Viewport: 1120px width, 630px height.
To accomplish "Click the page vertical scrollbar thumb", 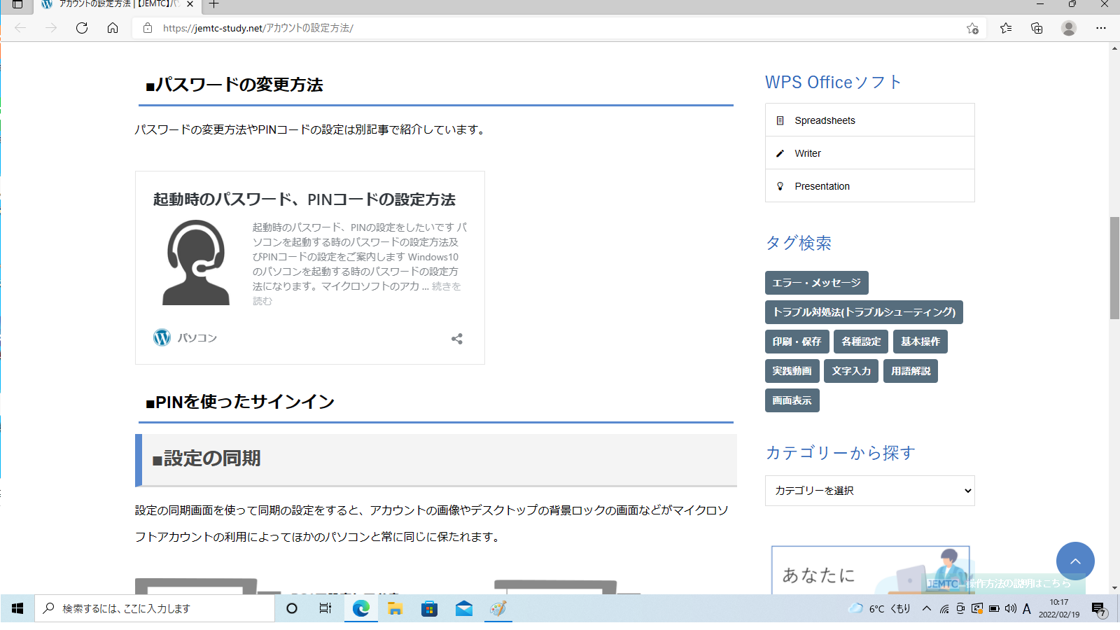I will [1114, 267].
